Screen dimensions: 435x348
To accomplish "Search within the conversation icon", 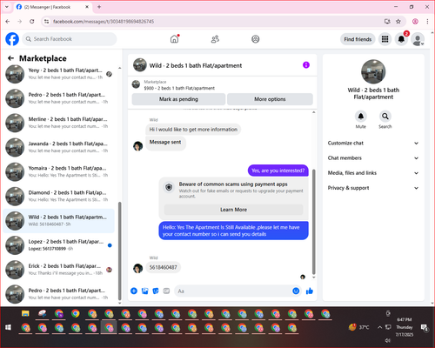I will point(385,117).
